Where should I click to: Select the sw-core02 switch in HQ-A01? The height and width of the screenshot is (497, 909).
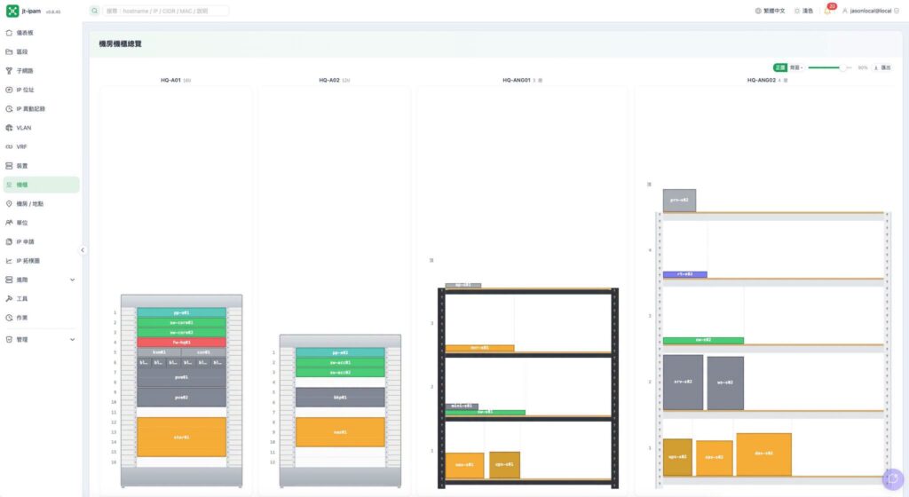coord(181,333)
